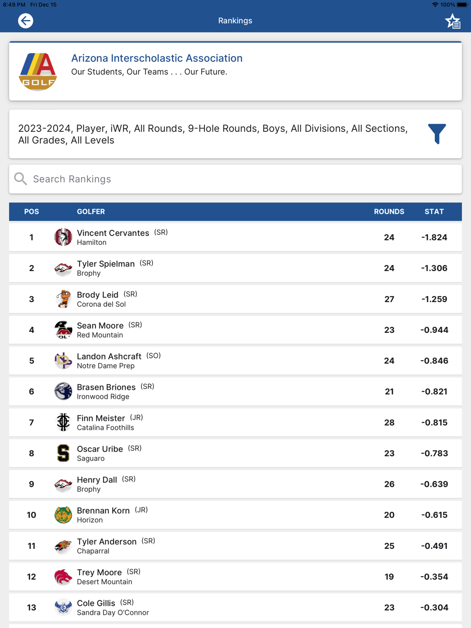Image resolution: width=471 pixels, height=628 pixels.
Task: Select Hamilton team logo beside Vincent Cervantes
Action: pos(63,237)
